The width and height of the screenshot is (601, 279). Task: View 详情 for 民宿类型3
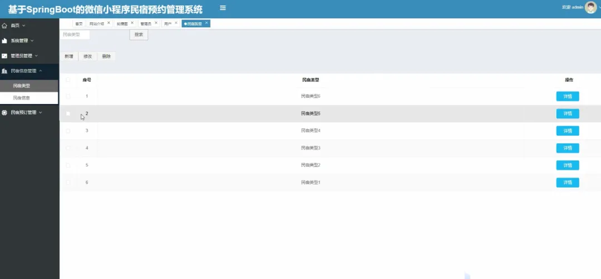coord(568,148)
